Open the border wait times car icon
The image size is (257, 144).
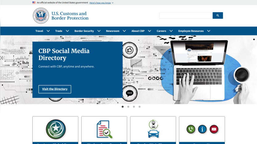coord(153,129)
